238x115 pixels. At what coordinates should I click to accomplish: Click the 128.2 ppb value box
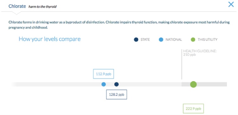(x=116, y=94)
